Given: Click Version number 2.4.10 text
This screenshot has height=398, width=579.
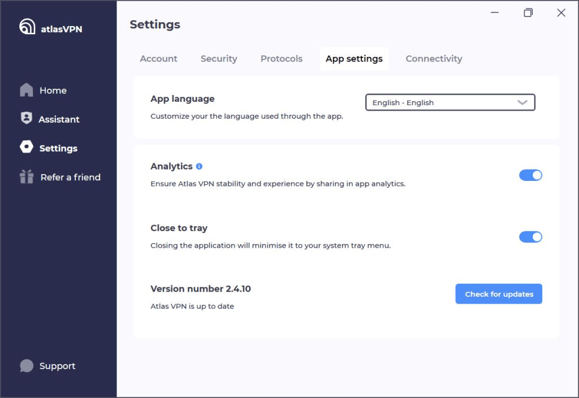Looking at the screenshot, I should [x=201, y=289].
